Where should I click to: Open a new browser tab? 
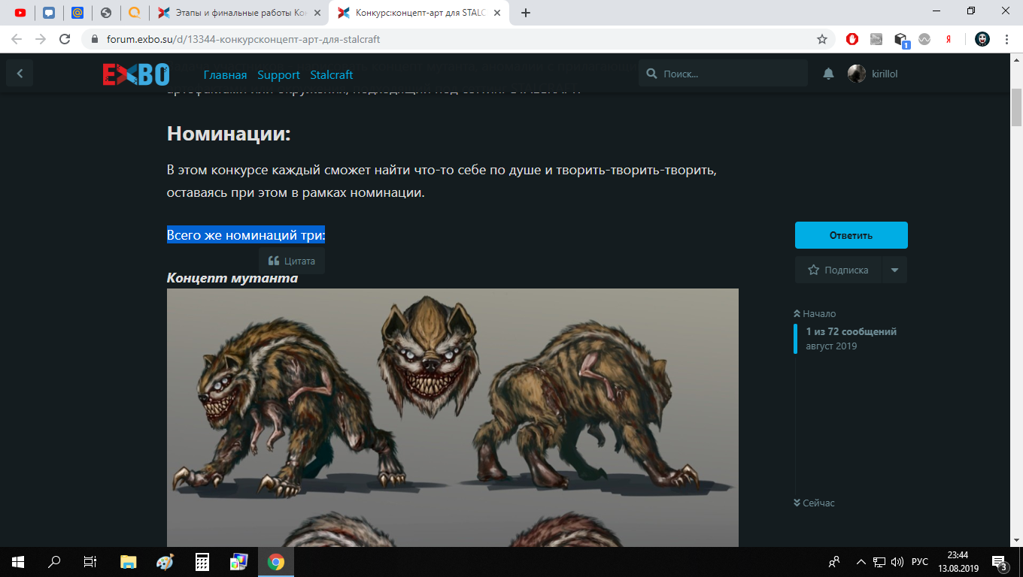pyautogui.click(x=526, y=13)
